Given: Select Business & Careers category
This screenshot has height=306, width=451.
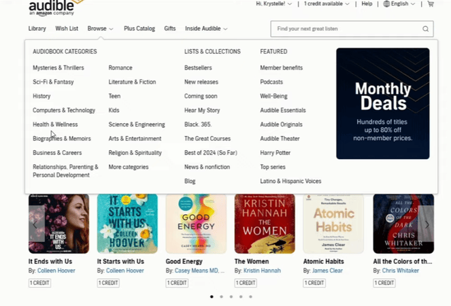Looking at the screenshot, I should [x=57, y=153].
